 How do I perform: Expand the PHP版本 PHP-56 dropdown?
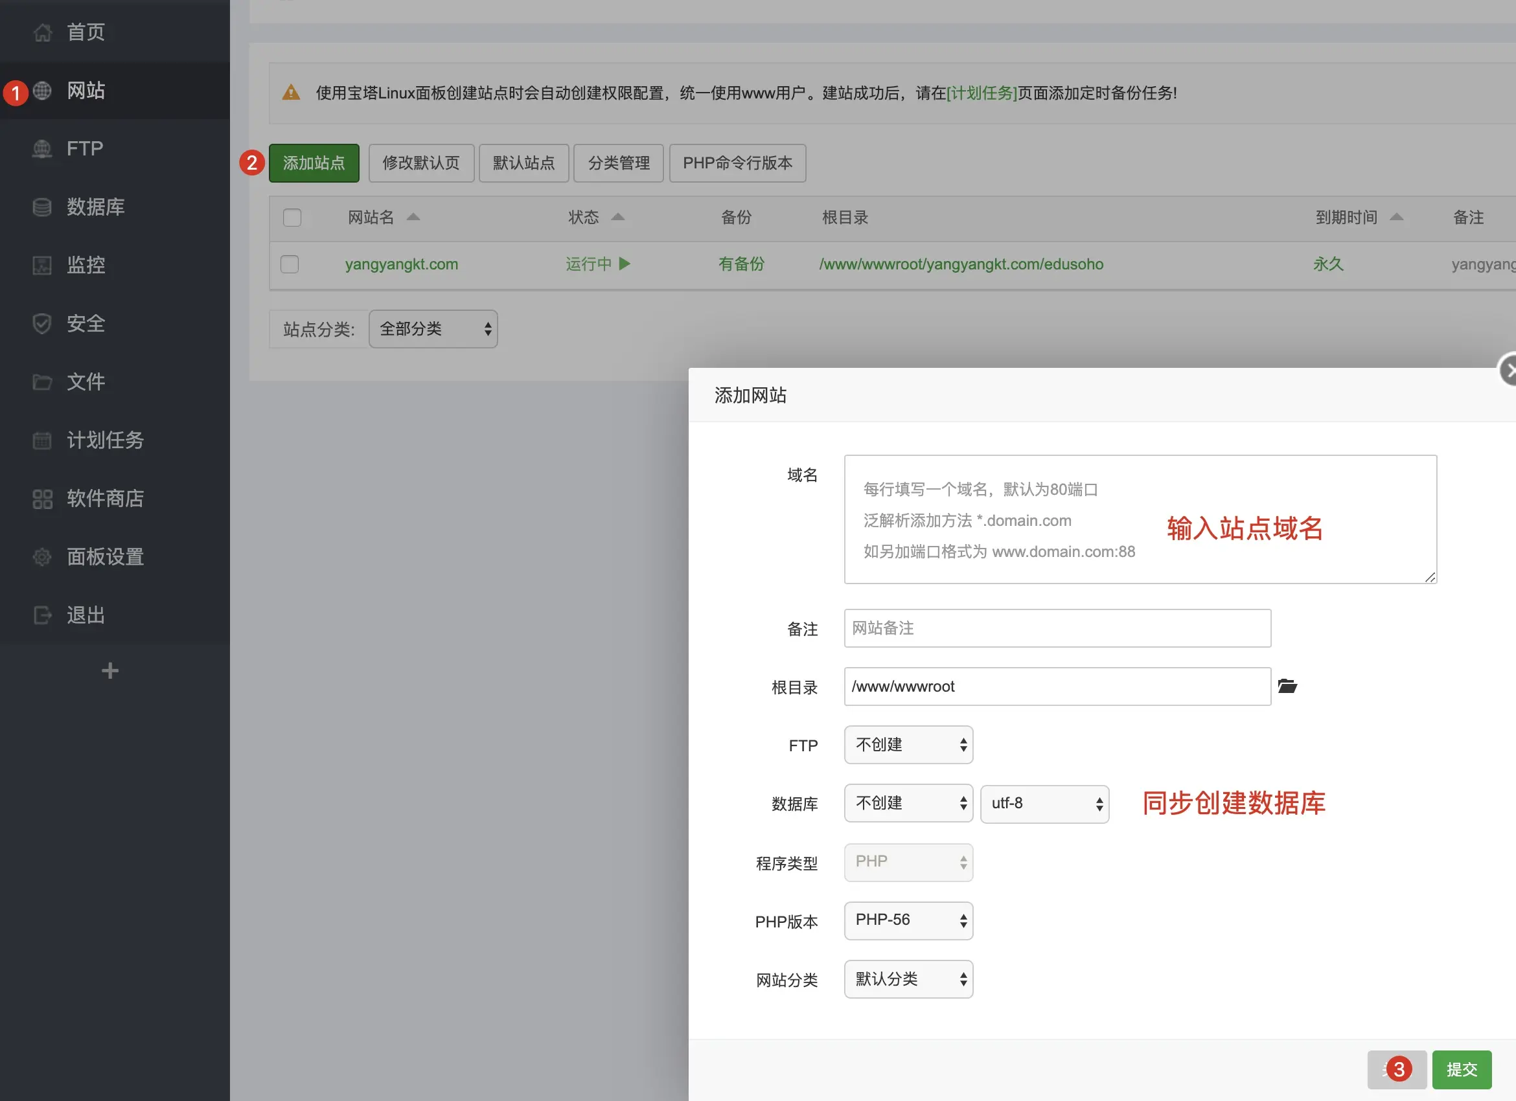tap(908, 920)
